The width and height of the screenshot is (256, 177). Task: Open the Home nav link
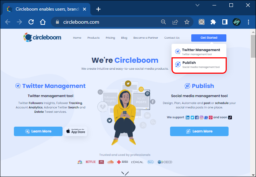77,38
